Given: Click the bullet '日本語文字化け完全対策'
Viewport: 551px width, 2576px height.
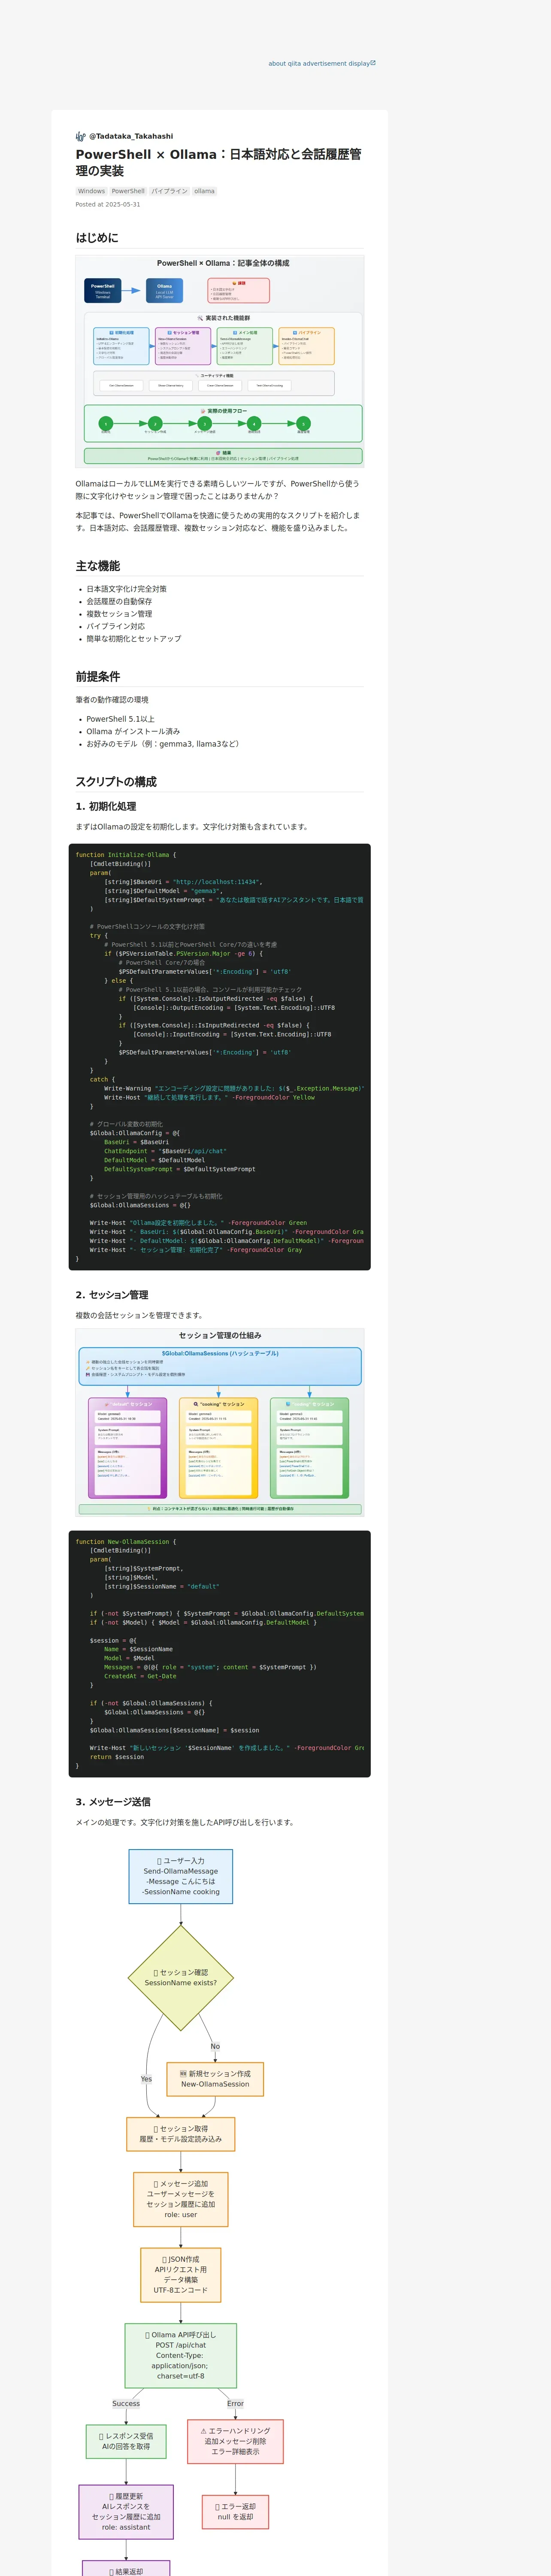Looking at the screenshot, I should point(127,589).
